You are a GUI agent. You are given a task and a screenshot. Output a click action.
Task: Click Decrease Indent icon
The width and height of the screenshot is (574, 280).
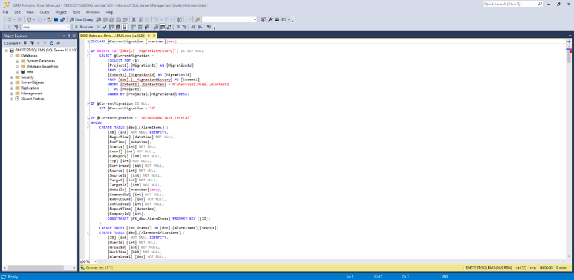tap(194, 27)
